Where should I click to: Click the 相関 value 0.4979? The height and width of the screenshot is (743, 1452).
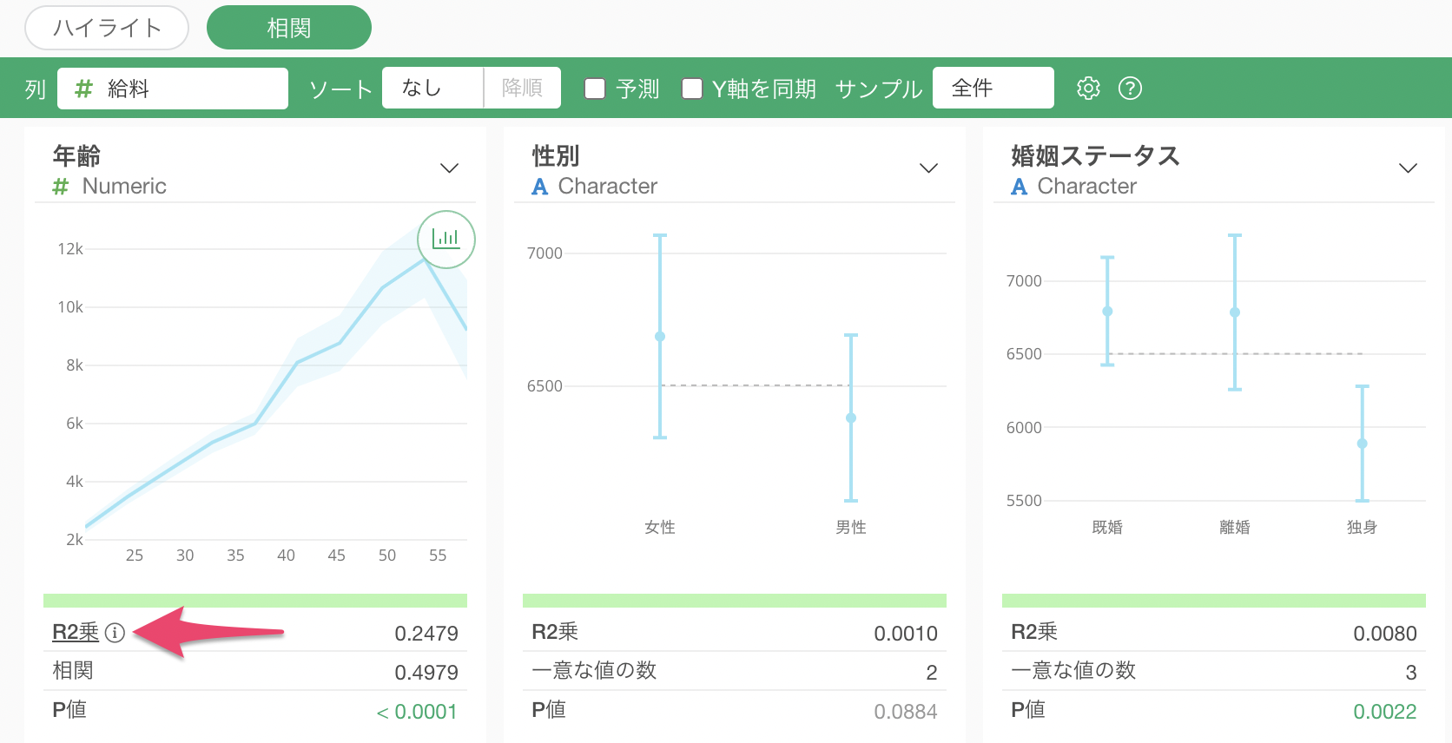tap(426, 673)
